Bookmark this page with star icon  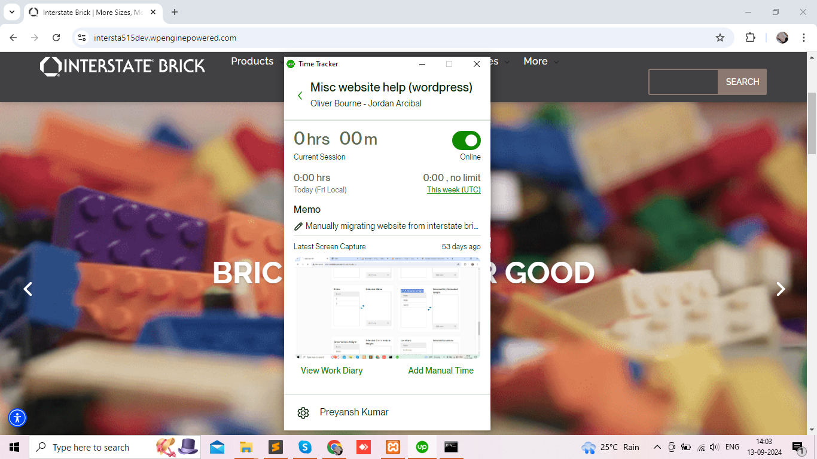(720, 38)
